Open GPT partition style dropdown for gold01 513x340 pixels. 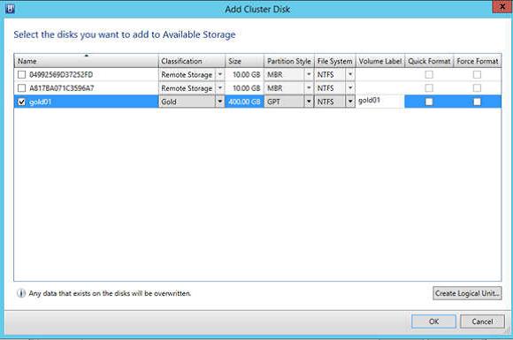(x=309, y=102)
